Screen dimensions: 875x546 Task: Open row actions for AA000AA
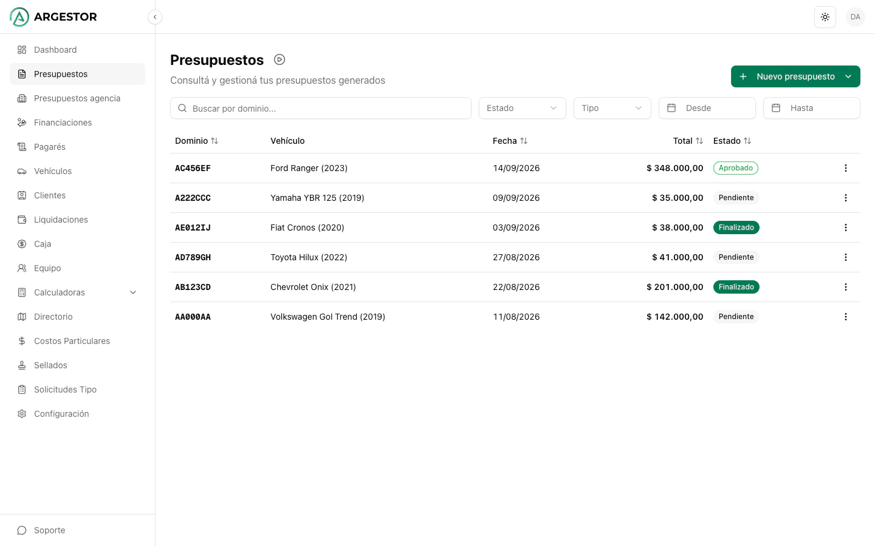click(x=846, y=317)
